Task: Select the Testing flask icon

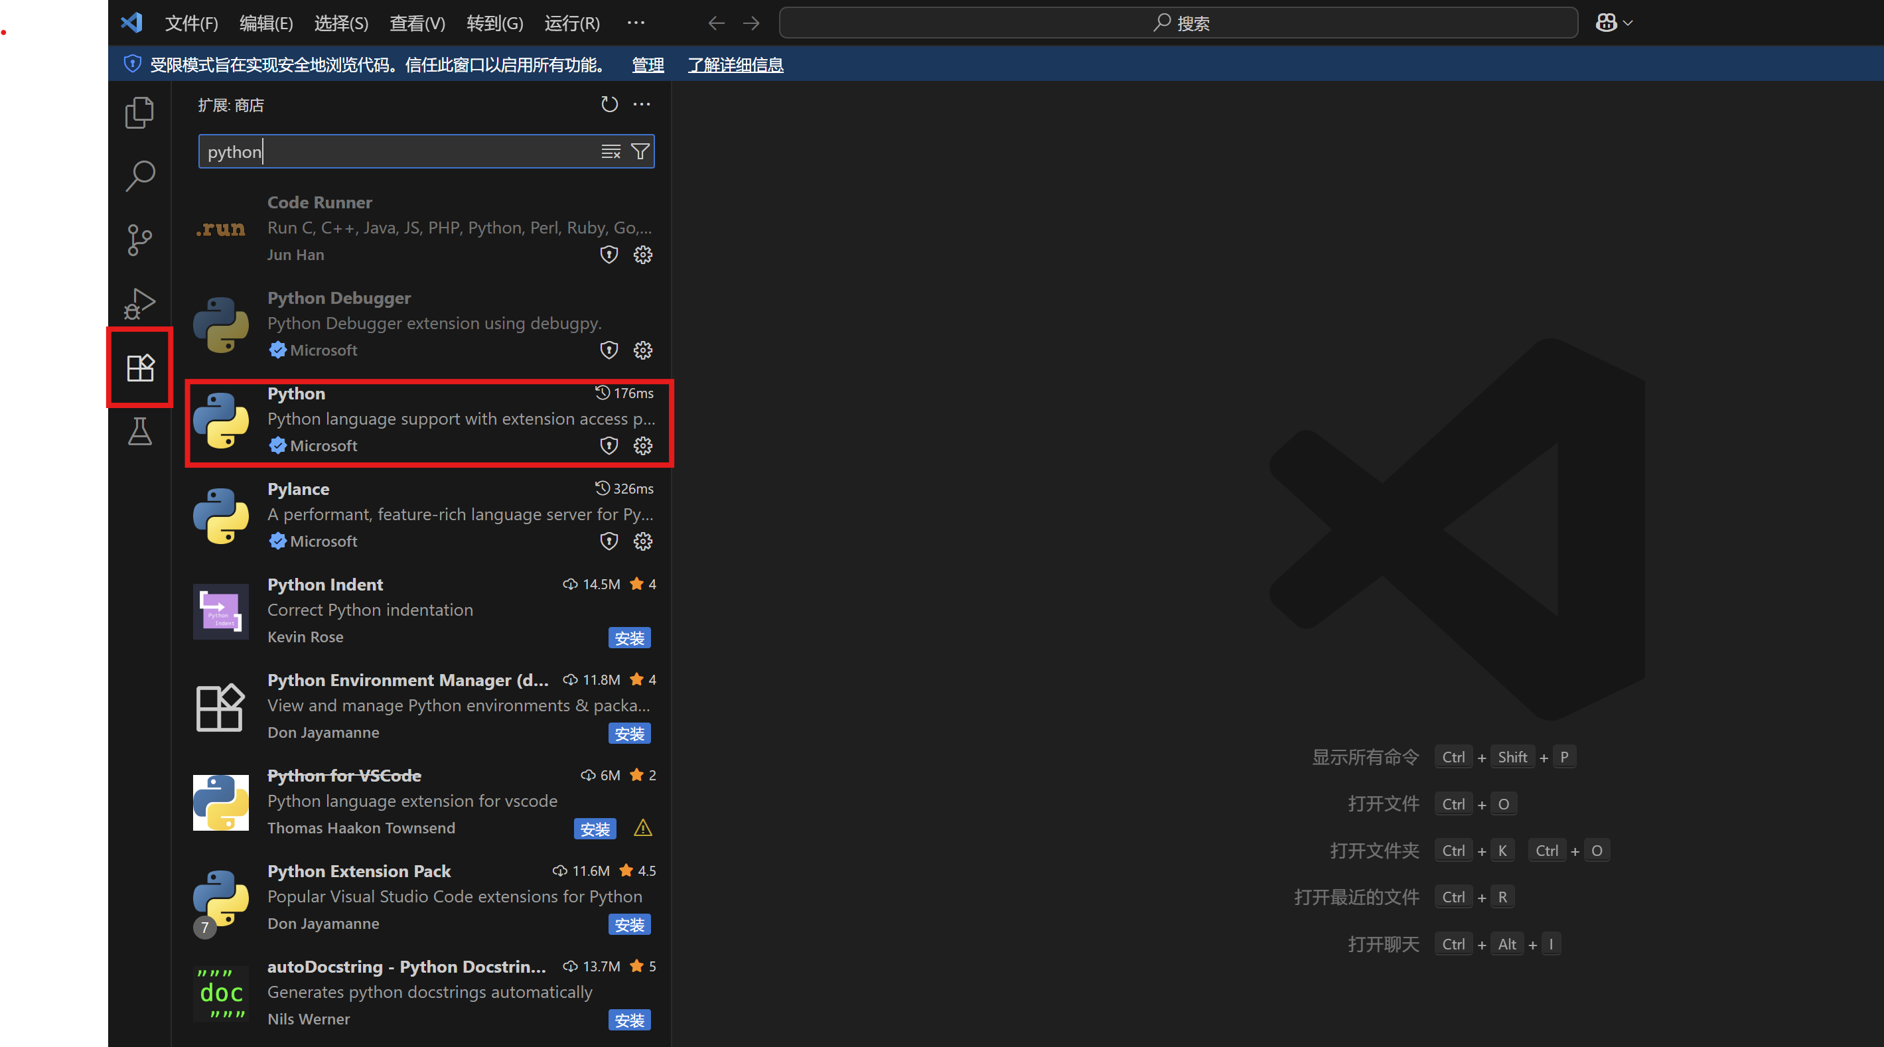Action: (139, 431)
